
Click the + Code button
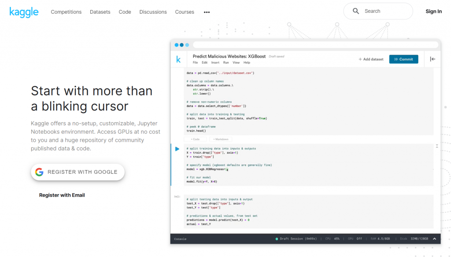click(x=195, y=140)
